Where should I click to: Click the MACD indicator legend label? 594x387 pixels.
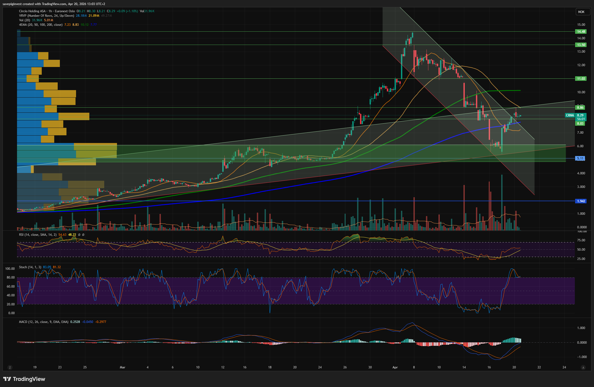coord(43,322)
